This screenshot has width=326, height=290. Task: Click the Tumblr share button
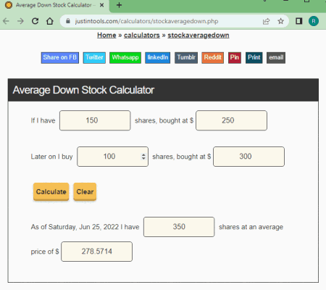click(186, 58)
